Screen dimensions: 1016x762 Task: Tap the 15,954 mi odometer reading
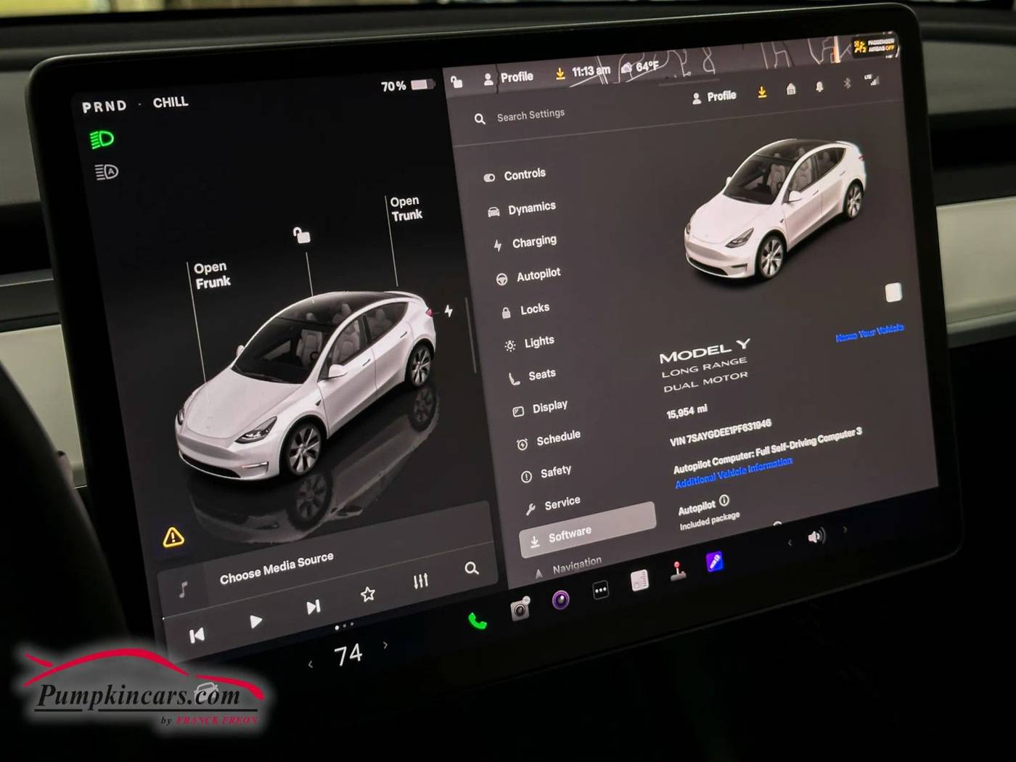point(687,412)
